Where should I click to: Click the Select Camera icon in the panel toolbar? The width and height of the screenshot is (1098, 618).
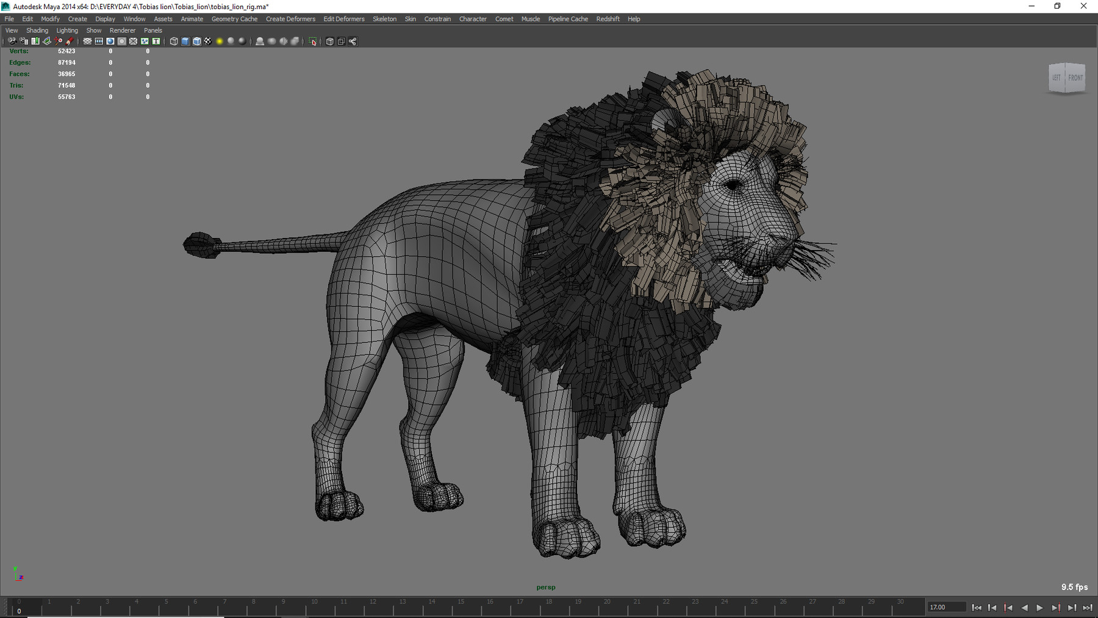[12, 41]
